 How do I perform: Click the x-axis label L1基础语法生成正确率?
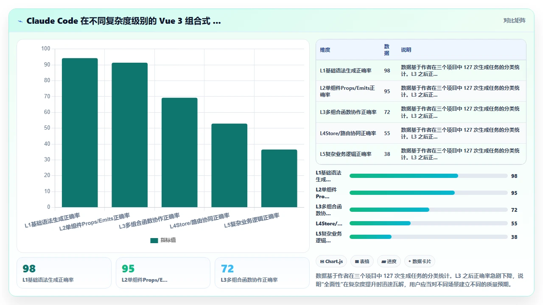click(53, 221)
